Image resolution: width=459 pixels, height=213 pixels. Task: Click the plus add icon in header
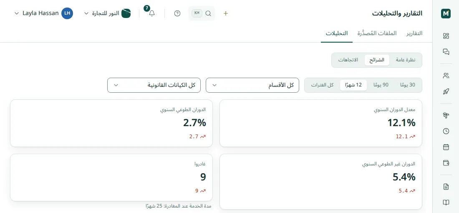(225, 13)
